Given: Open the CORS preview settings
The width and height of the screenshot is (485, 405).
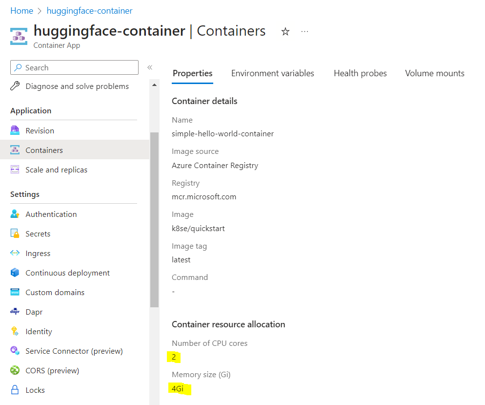Looking at the screenshot, I should pos(15,370).
